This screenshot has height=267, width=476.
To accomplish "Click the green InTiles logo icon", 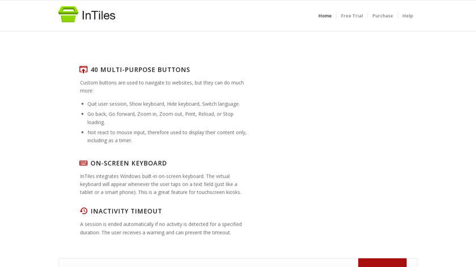I will click(68, 15).
